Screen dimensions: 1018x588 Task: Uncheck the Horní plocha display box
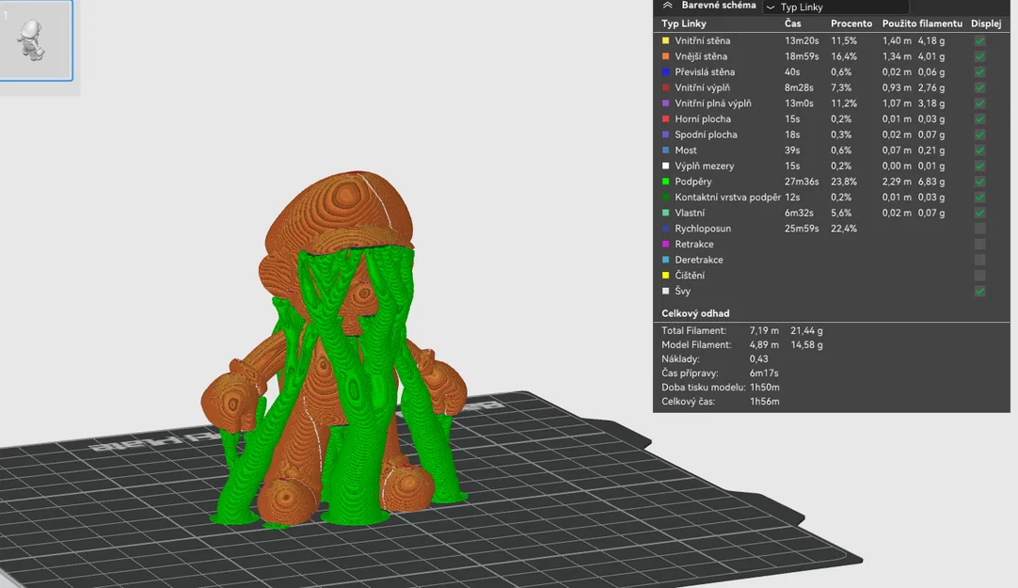pyautogui.click(x=979, y=119)
